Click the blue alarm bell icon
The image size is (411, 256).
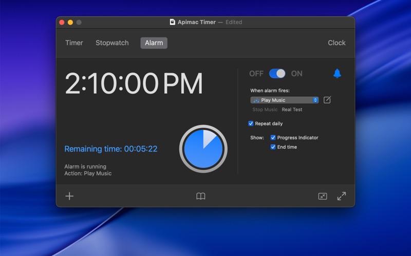click(337, 74)
